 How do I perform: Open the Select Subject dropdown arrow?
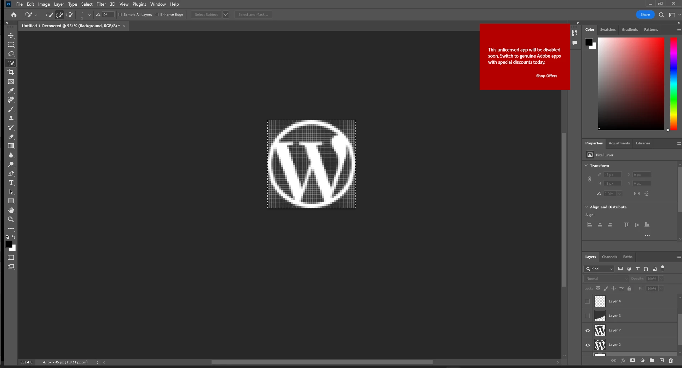coord(226,15)
